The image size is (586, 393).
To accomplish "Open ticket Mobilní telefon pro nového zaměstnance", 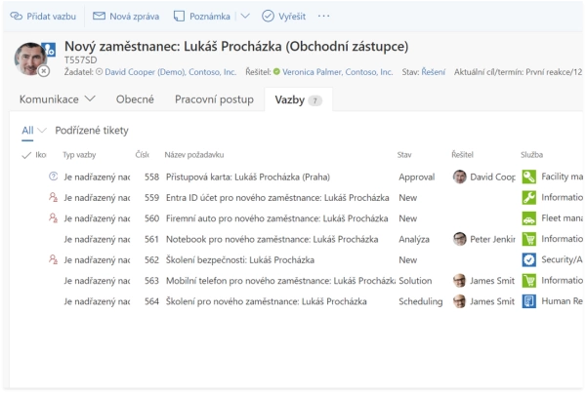I will click(280, 281).
